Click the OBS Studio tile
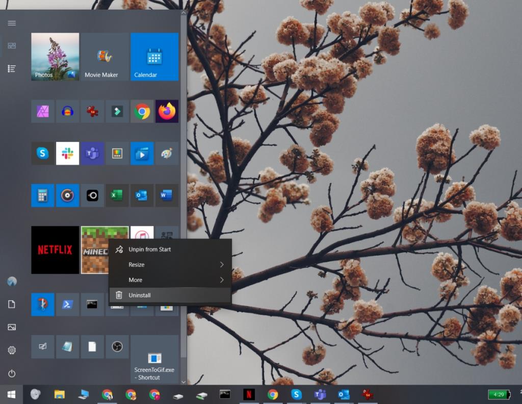522x404 pixels. coord(117,346)
